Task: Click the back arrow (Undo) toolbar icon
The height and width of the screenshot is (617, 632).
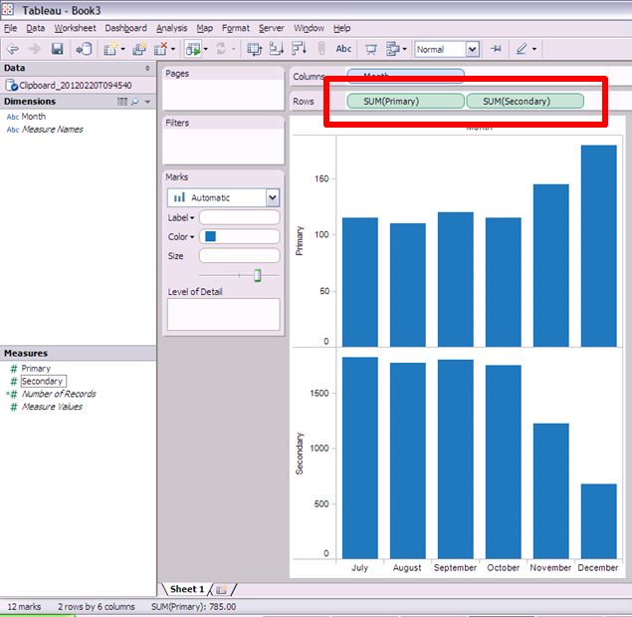Action: pyautogui.click(x=13, y=49)
